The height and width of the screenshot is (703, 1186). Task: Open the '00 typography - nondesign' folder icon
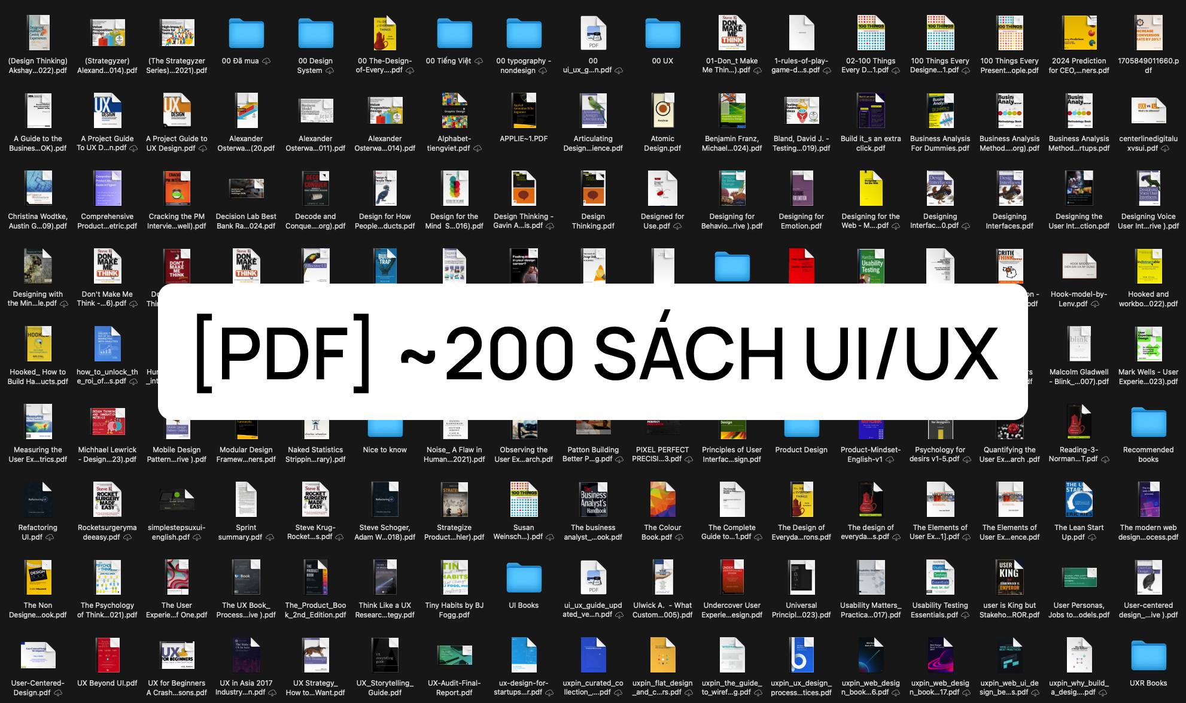click(524, 33)
